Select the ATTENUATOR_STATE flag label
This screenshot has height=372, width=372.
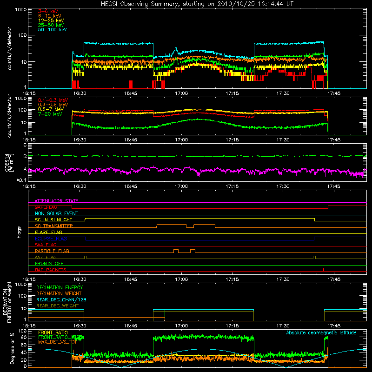tap(56, 201)
